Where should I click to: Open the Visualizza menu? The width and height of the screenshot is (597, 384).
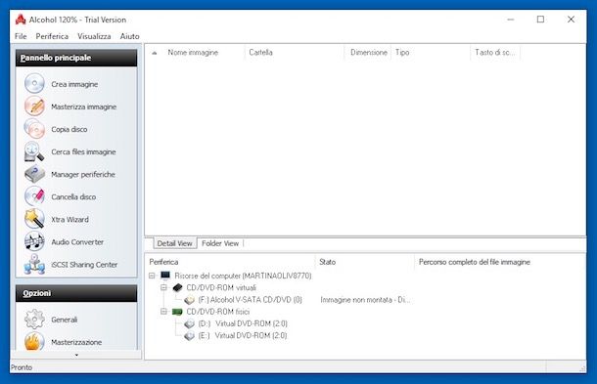pos(94,36)
